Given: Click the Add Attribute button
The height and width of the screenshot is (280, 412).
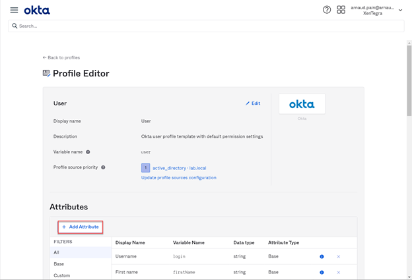Looking at the screenshot, I should pyautogui.click(x=81, y=227).
